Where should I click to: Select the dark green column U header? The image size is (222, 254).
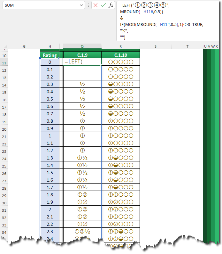point(205,46)
